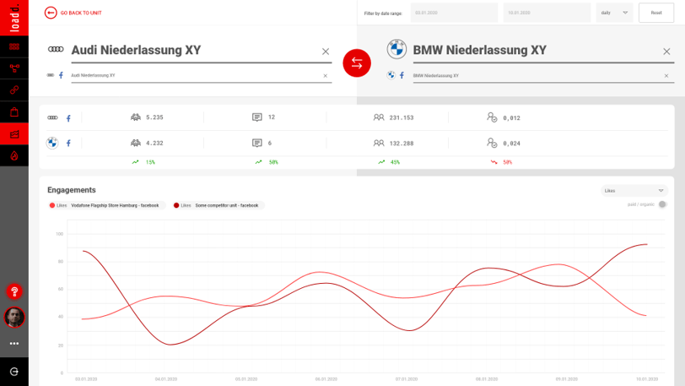Click the red 50% downward trend value

pyautogui.click(x=507, y=162)
